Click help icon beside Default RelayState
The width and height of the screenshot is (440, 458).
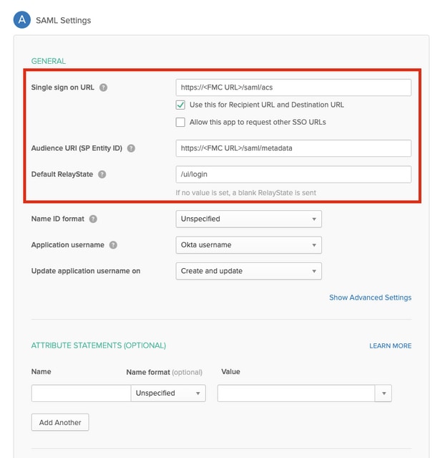click(x=102, y=174)
